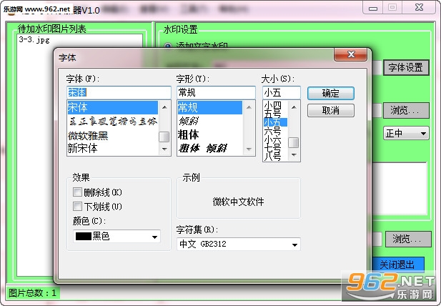Viewport: 441px width, 306px height.
Task: Click 取消 button in font dialog
Action: click(331, 110)
